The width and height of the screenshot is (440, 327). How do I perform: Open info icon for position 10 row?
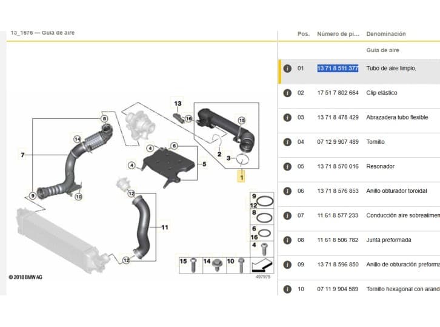click(x=287, y=289)
